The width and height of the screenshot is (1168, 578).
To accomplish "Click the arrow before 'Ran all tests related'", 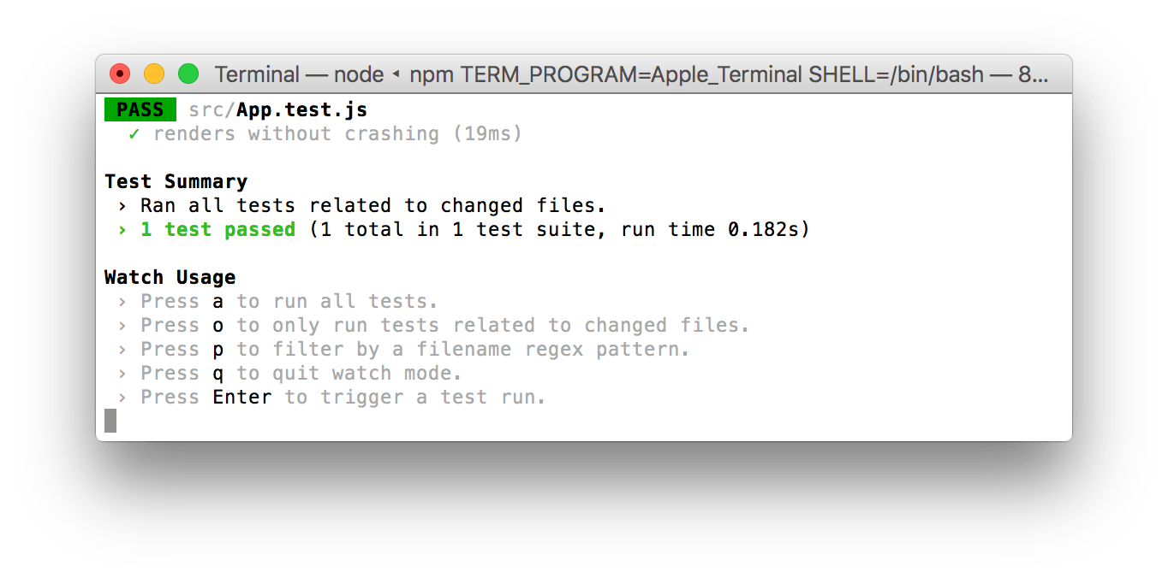I will tap(122, 206).
